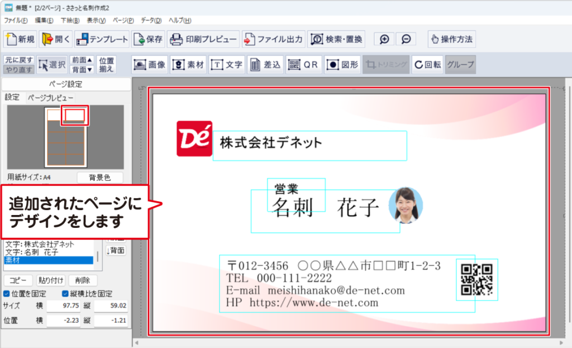Bring object forward with 前面▲
572x348 pixels.
pos(82,60)
